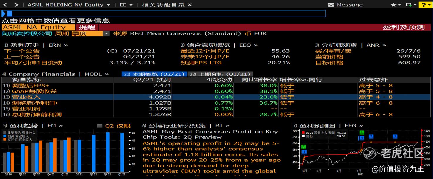The height and width of the screenshot is (179, 433).
Task: Select blue marker 4 on forecast chart
Action: coord(362,138)
